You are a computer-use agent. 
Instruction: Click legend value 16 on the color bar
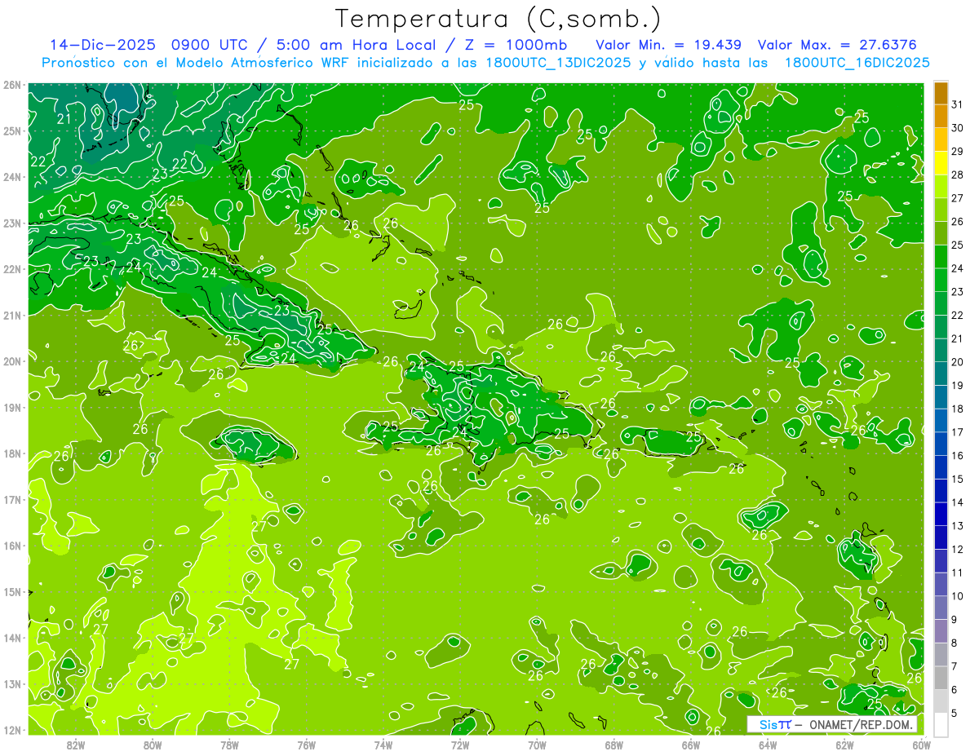pos(957,456)
